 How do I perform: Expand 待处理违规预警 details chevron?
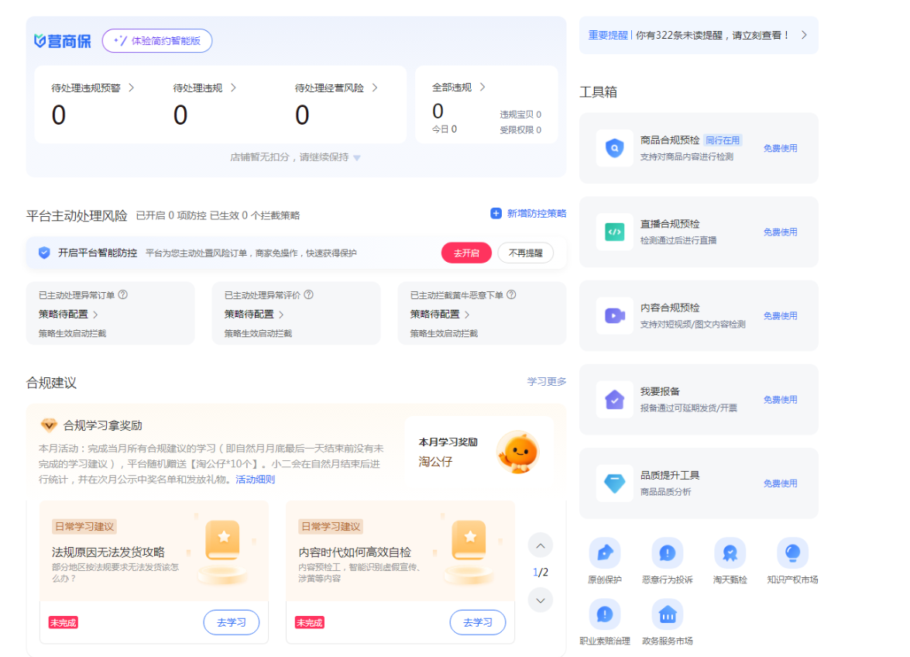pyautogui.click(x=131, y=88)
